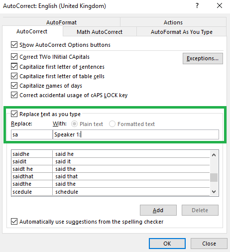Click the Help question mark icon

click(197, 6)
